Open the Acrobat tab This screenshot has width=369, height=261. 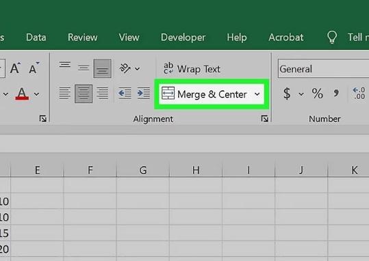tap(286, 38)
